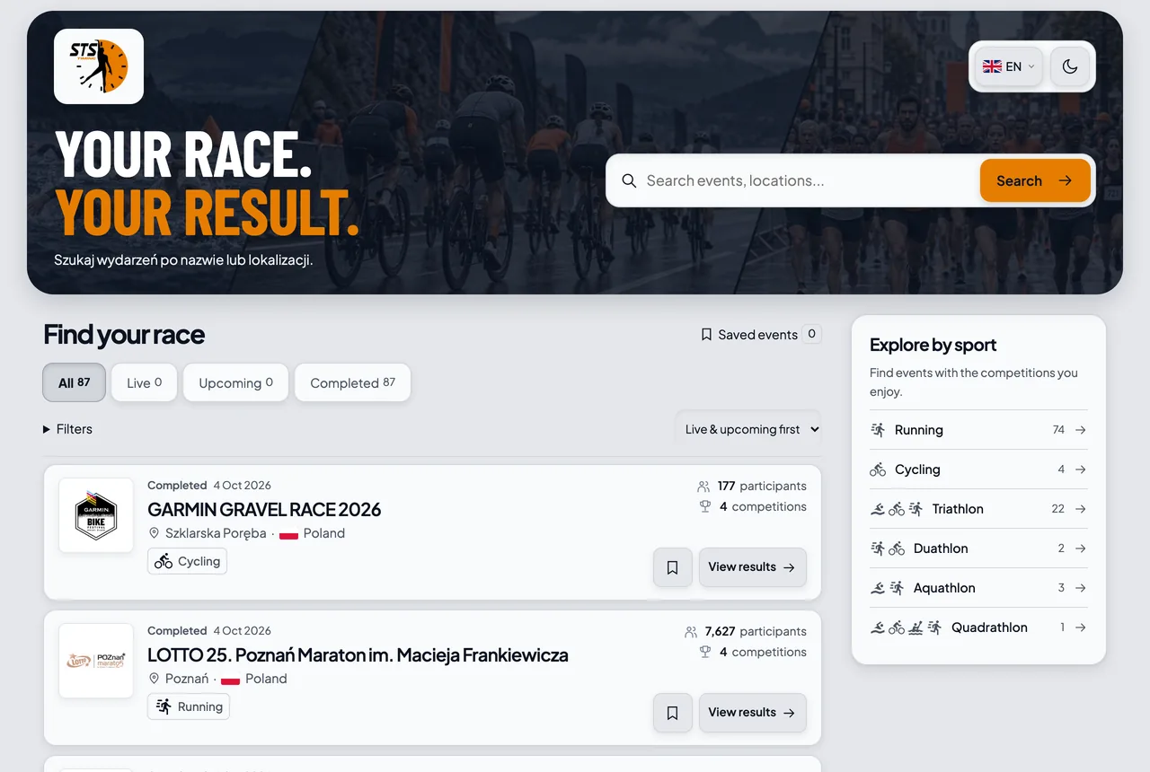Click the STS timing logo
This screenshot has height=772, width=1150.
99,66
